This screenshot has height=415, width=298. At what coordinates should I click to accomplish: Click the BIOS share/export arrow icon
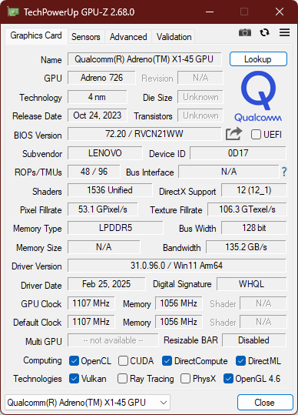(233, 134)
